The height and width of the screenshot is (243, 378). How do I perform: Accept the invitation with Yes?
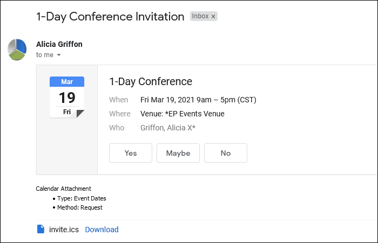(x=131, y=153)
